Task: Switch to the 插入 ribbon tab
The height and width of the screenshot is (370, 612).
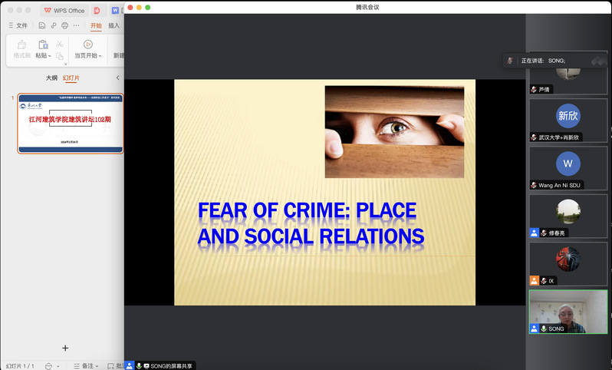Action: point(114,25)
